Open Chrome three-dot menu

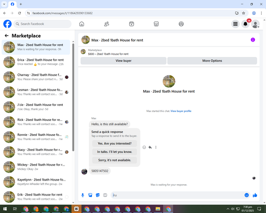tap(261, 13)
